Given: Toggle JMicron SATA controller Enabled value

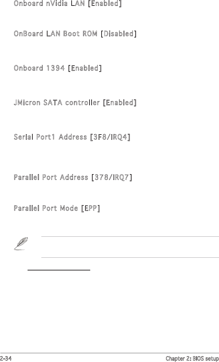Looking at the screenshot, I should (x=120, y=103).
